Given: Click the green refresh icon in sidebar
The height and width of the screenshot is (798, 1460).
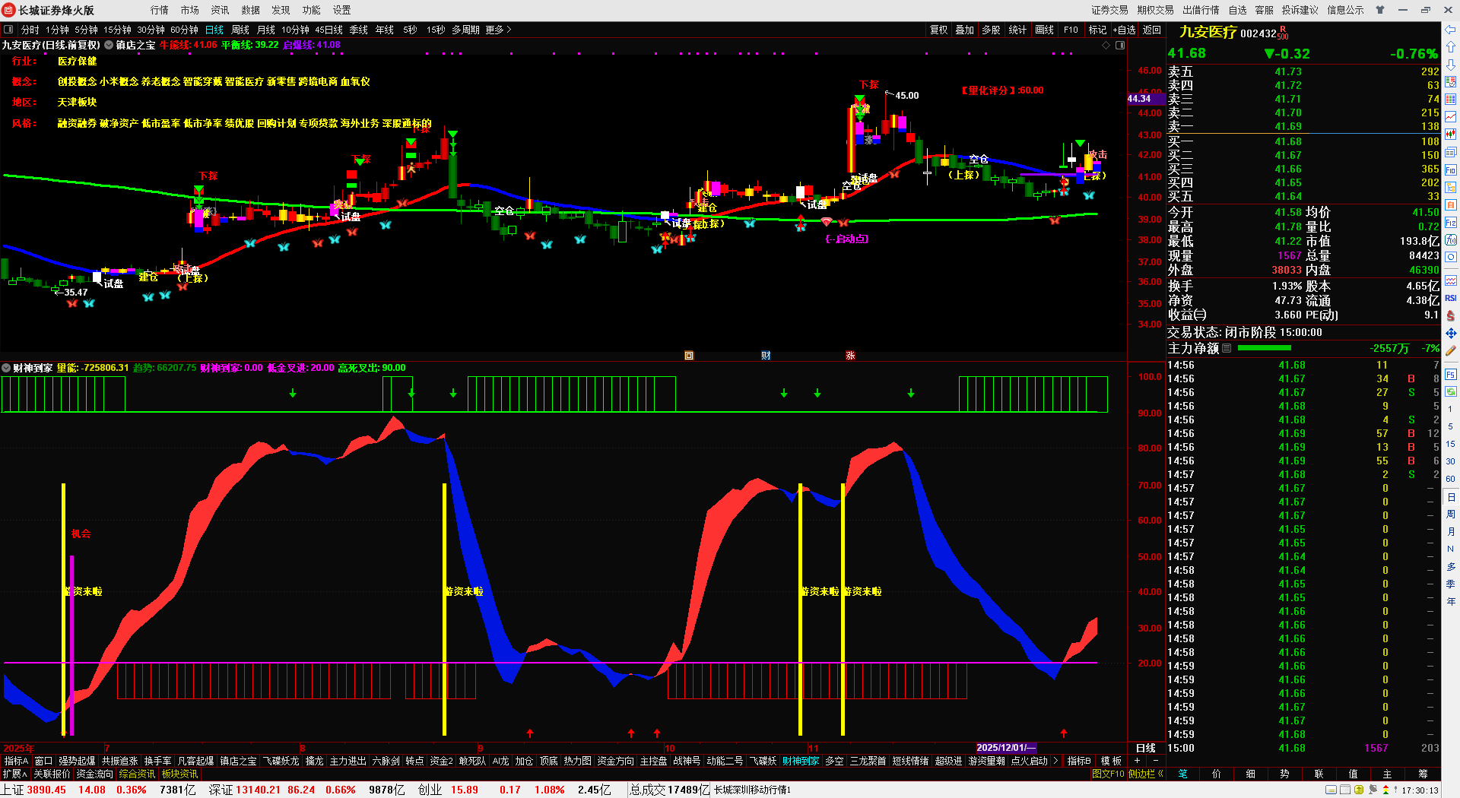Looking at the screenshot, I should (1451, 392).
